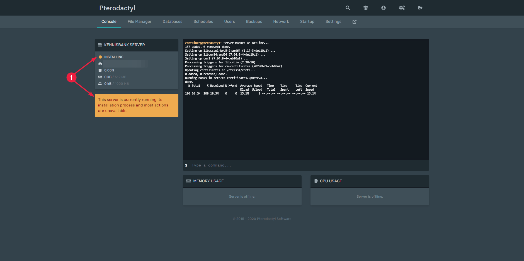
Task: Click the 'Setting up libcurl4:amd64' console line
Action: (225, 54)
